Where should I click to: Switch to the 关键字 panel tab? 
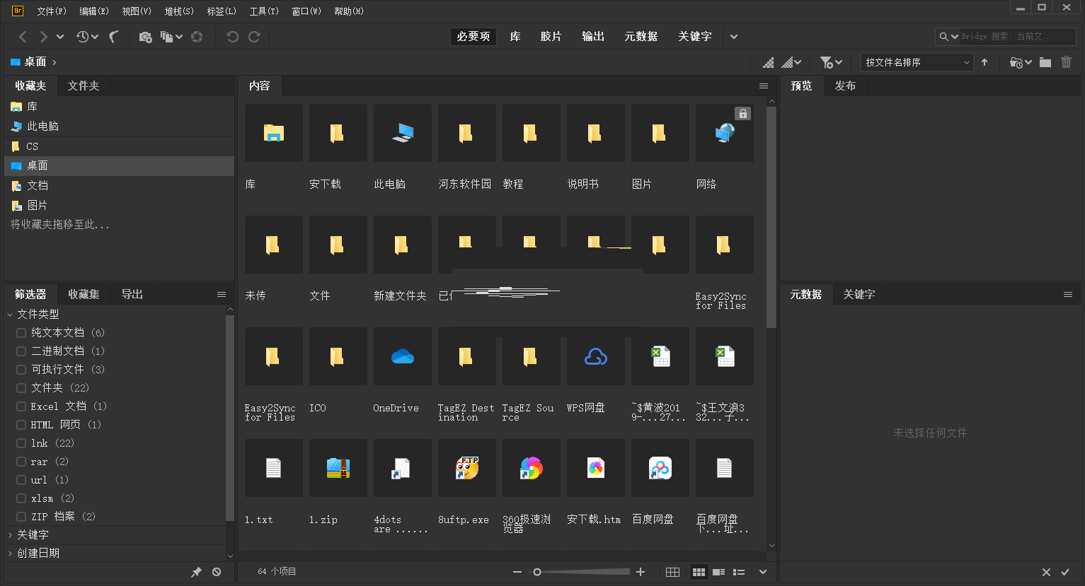click(x=859, y=294)
